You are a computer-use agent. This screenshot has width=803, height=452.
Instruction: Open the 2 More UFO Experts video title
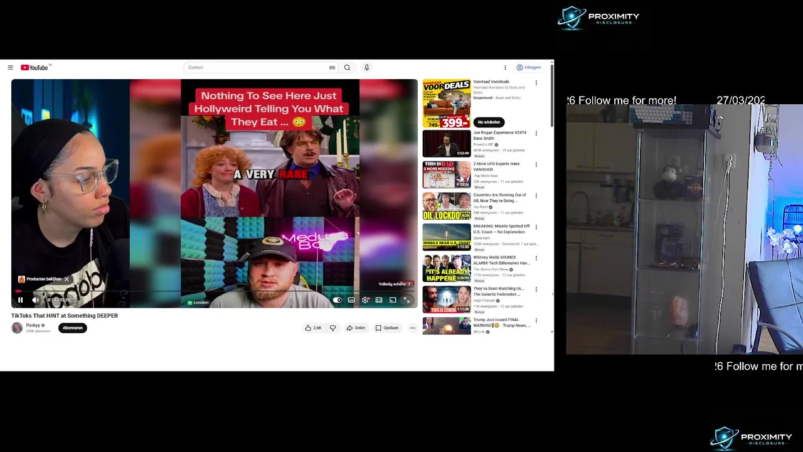point(496,166)
